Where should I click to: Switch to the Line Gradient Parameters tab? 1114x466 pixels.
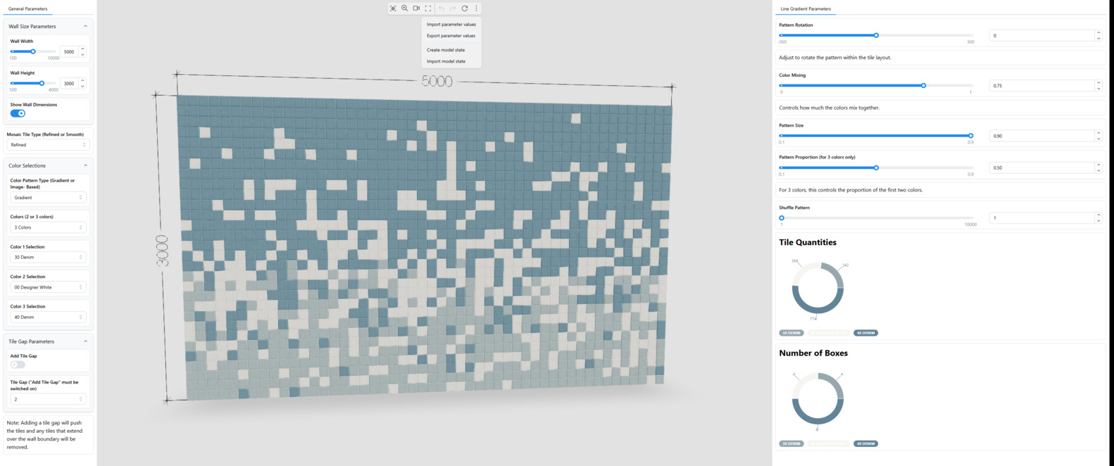point(805,9)
